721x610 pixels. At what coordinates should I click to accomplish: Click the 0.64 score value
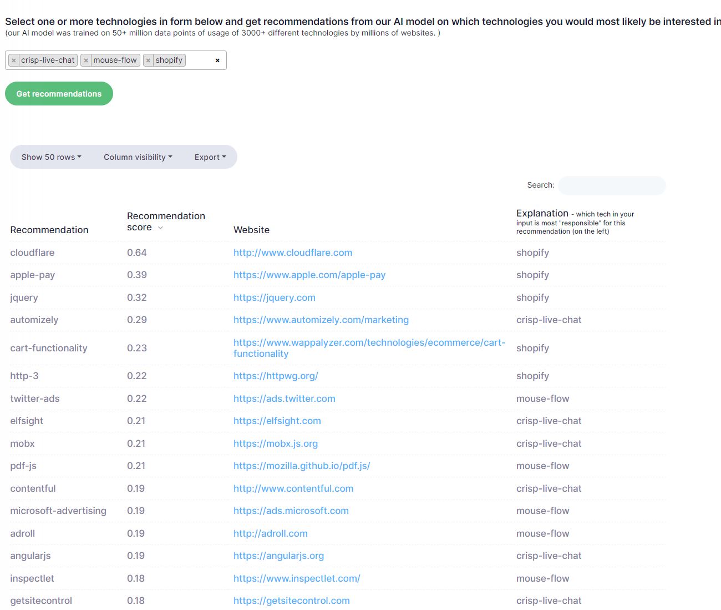pos(137,253)
